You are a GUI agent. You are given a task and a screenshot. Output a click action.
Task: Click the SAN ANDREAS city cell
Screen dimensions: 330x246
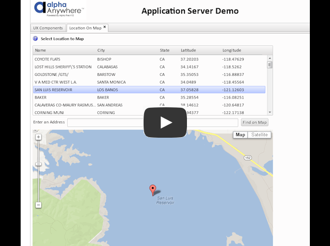(109, 105)
